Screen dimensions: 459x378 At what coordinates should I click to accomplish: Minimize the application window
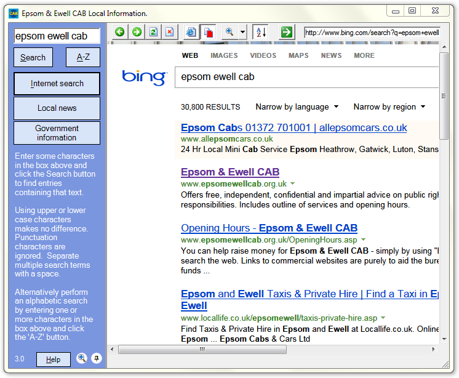396,11
